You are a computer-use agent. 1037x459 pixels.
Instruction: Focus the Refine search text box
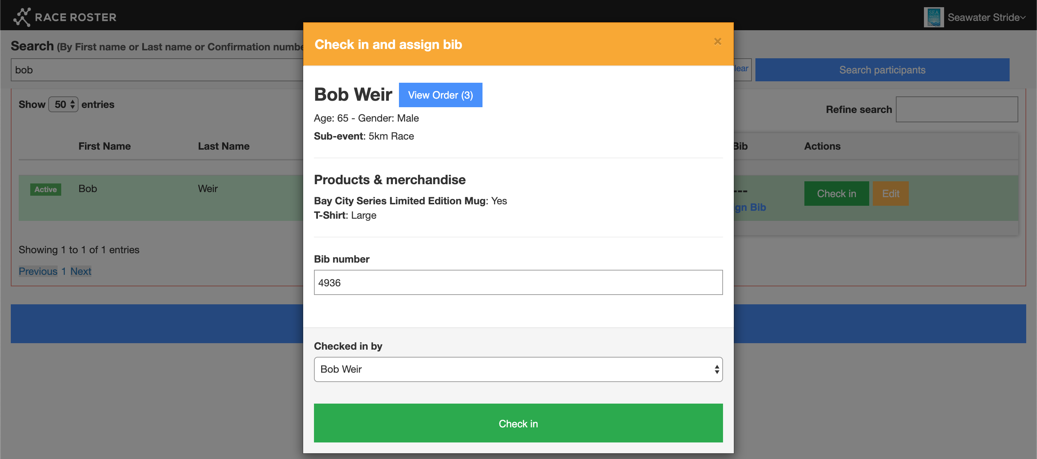(956, 109)
